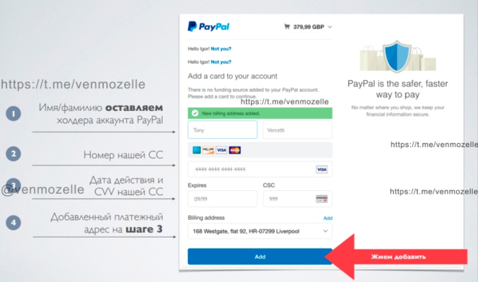
Task: Click the Visa badge inside card number field
Action: point(322,169)
